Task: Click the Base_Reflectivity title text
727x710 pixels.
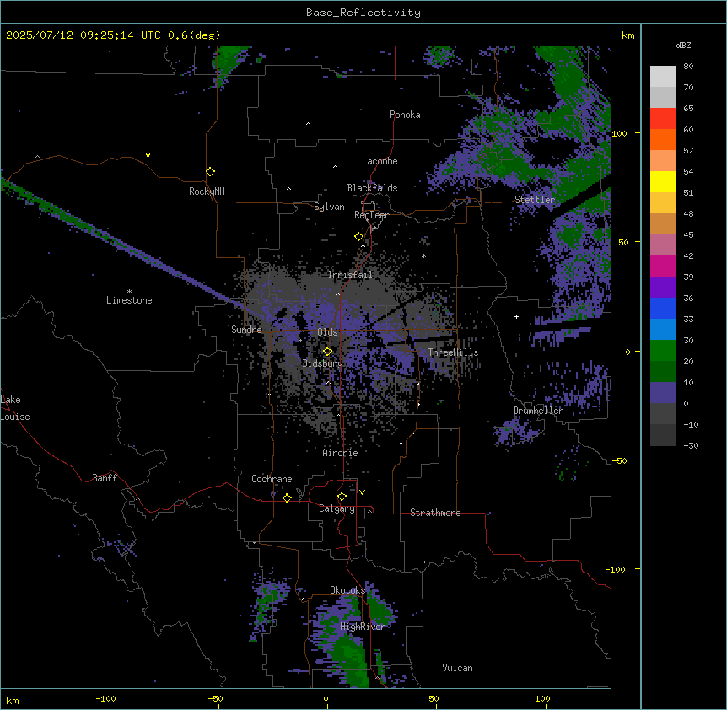Action: point(363,13)
